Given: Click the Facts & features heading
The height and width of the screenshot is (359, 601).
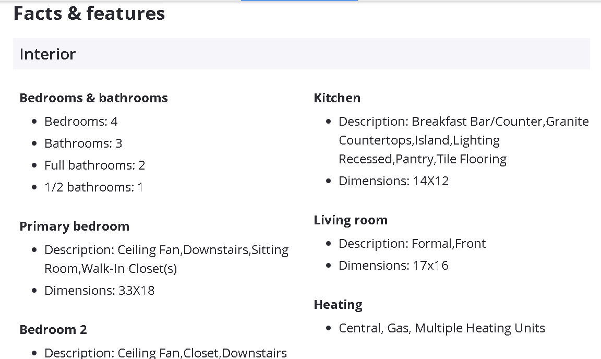Looking at the screenshot, I should pos(89,14).
